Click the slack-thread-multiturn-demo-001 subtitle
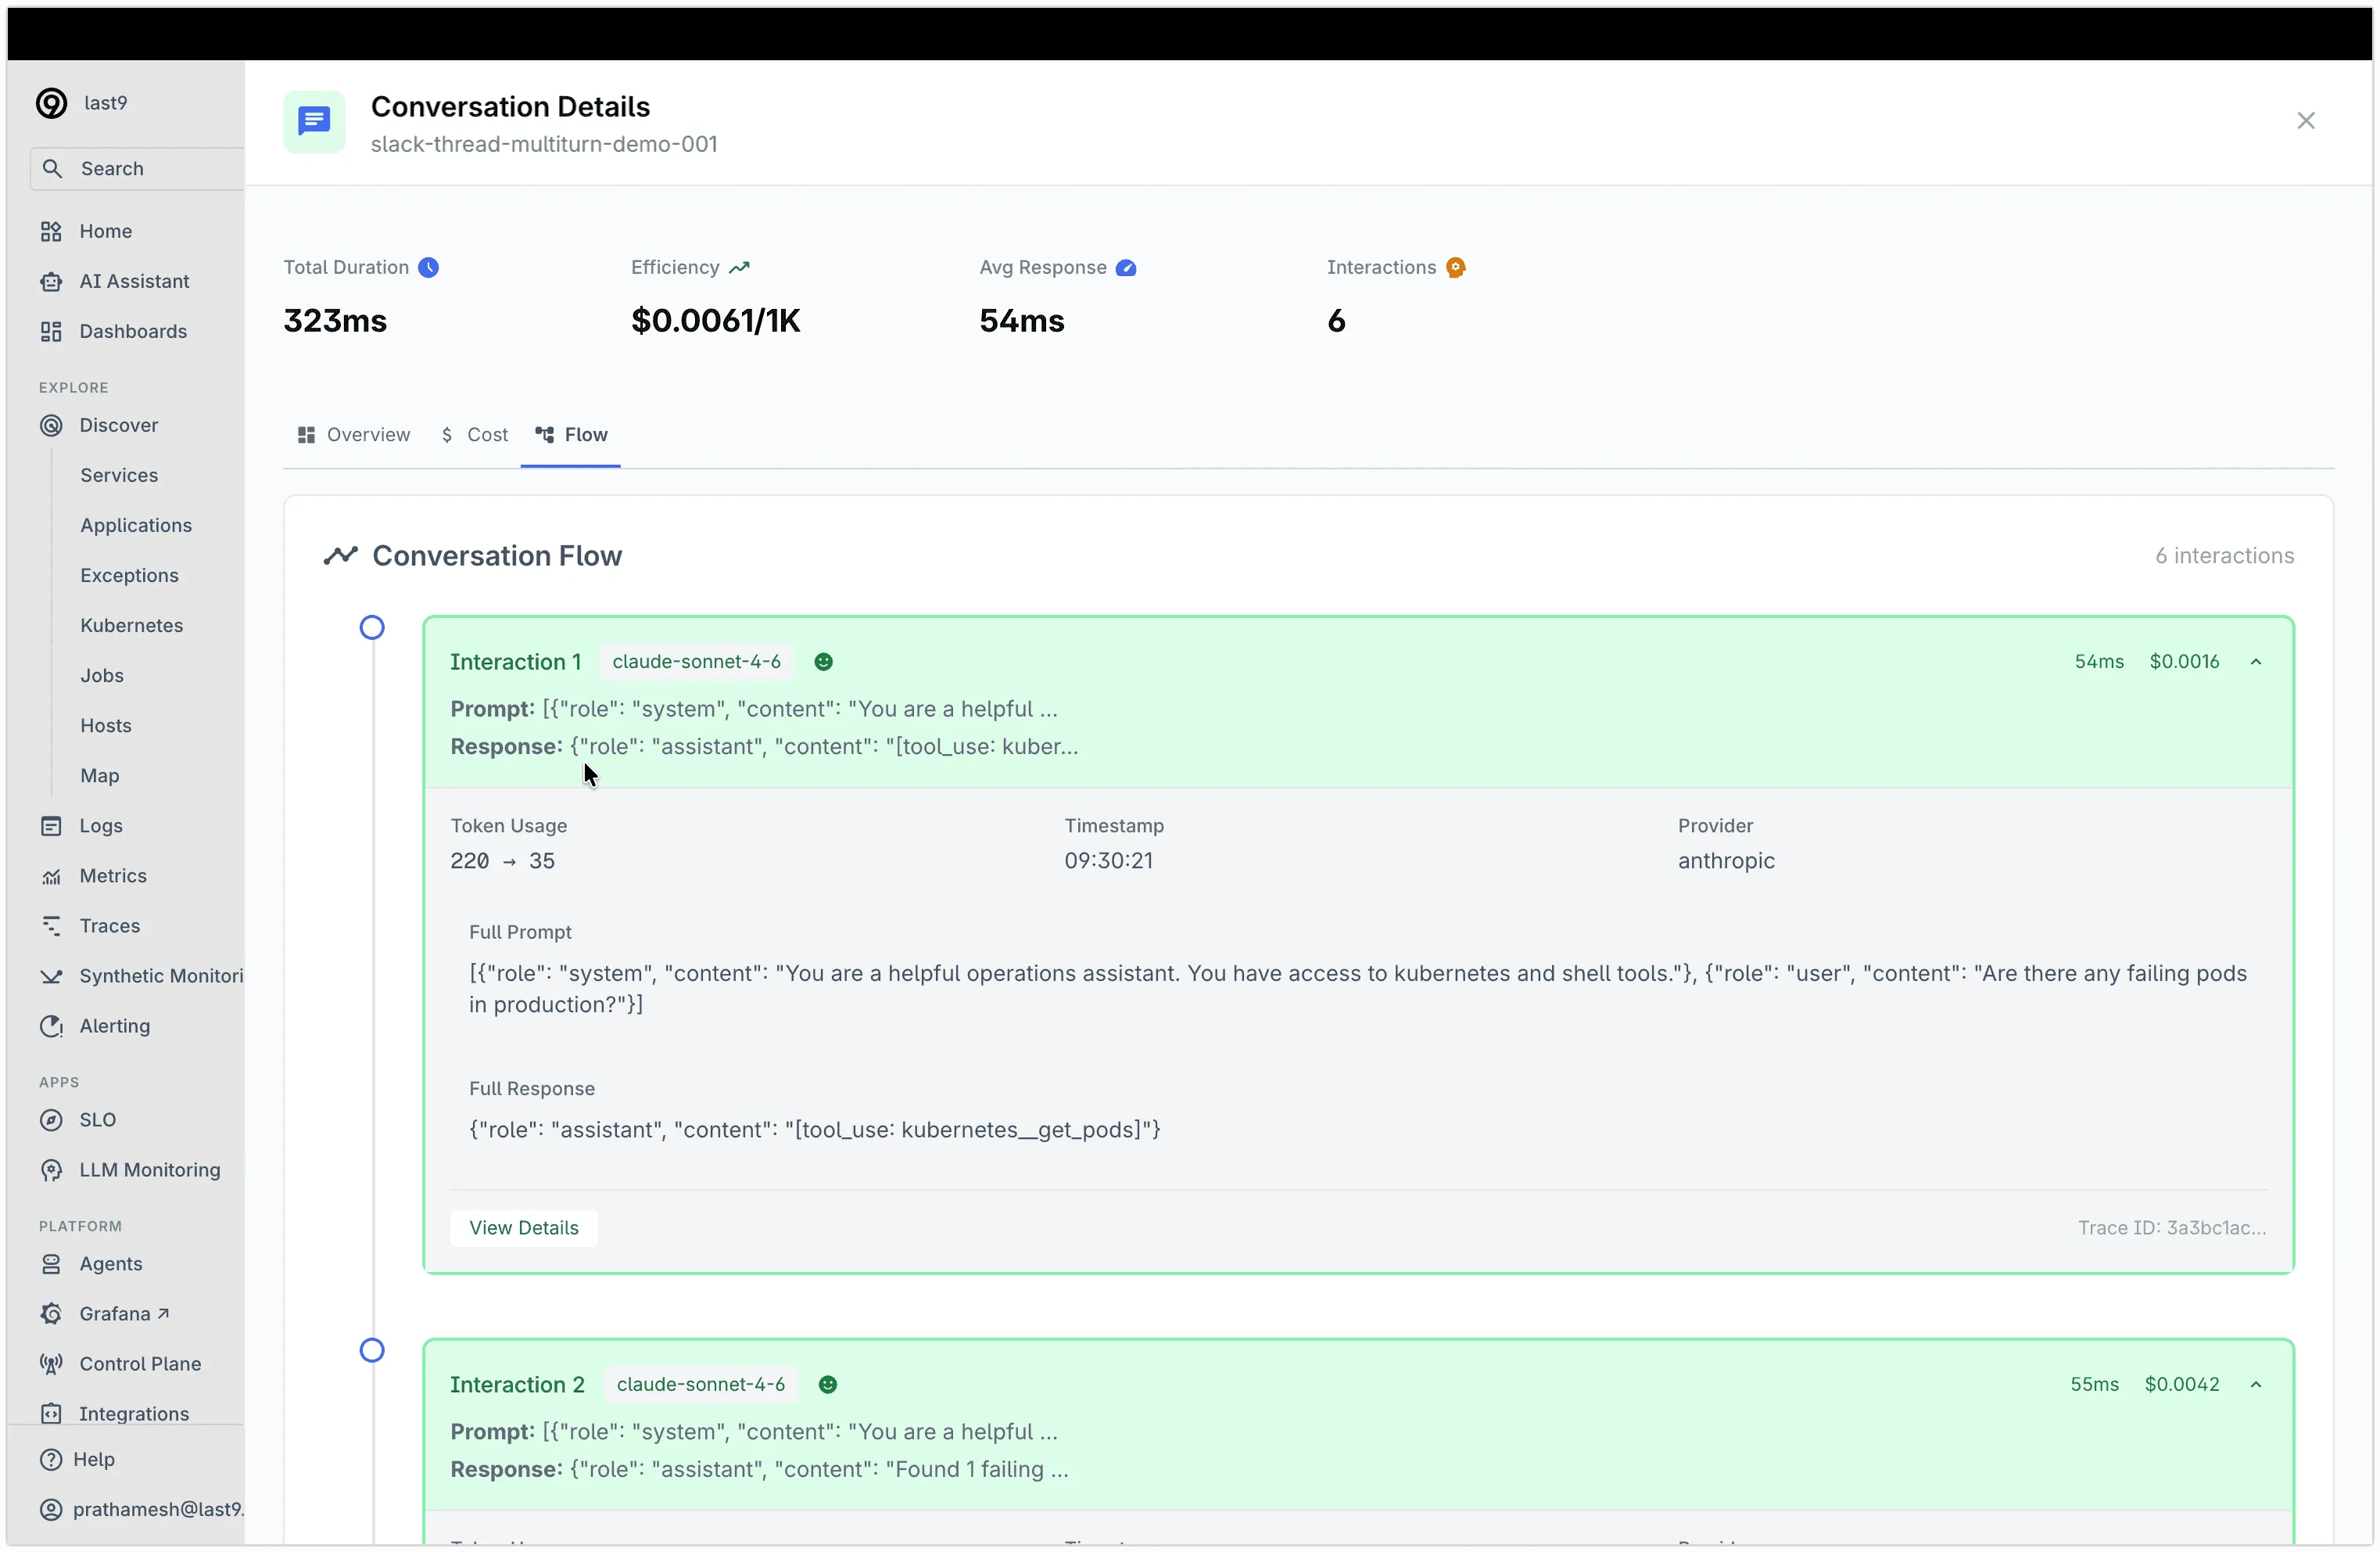Screen dimensions: 2380x1552 tap(544, 144)
